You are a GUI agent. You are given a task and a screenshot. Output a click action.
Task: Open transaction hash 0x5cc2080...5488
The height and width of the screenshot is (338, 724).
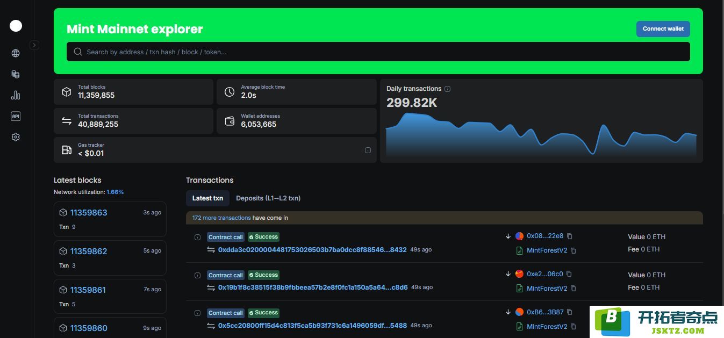pyautogui.click(x=312, y=326)
